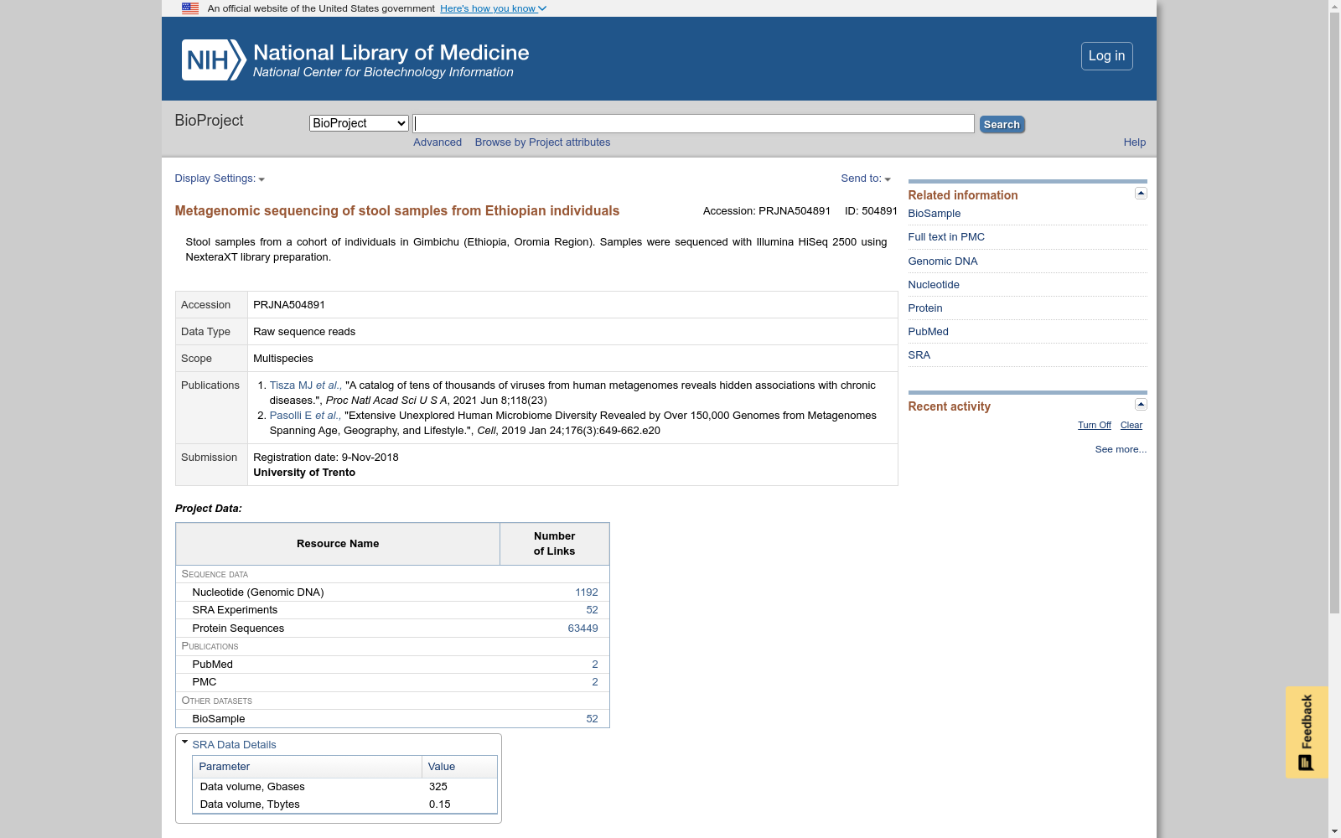Open Browse by Project attributes
This screenshot has height=838, width=1341.
(x=542, y=142)
